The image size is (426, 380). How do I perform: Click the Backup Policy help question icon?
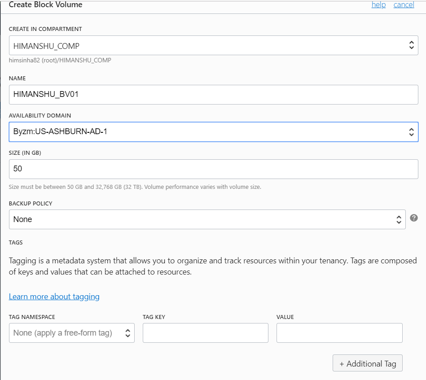(x=414, y=218)
